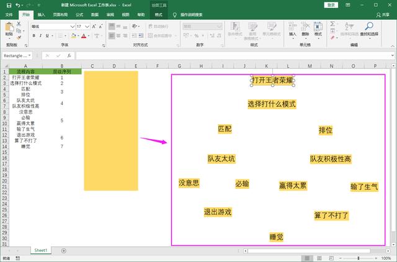Click the Decrease Font Size icon
The image size is (397, 262).
[x=100, y=26]
